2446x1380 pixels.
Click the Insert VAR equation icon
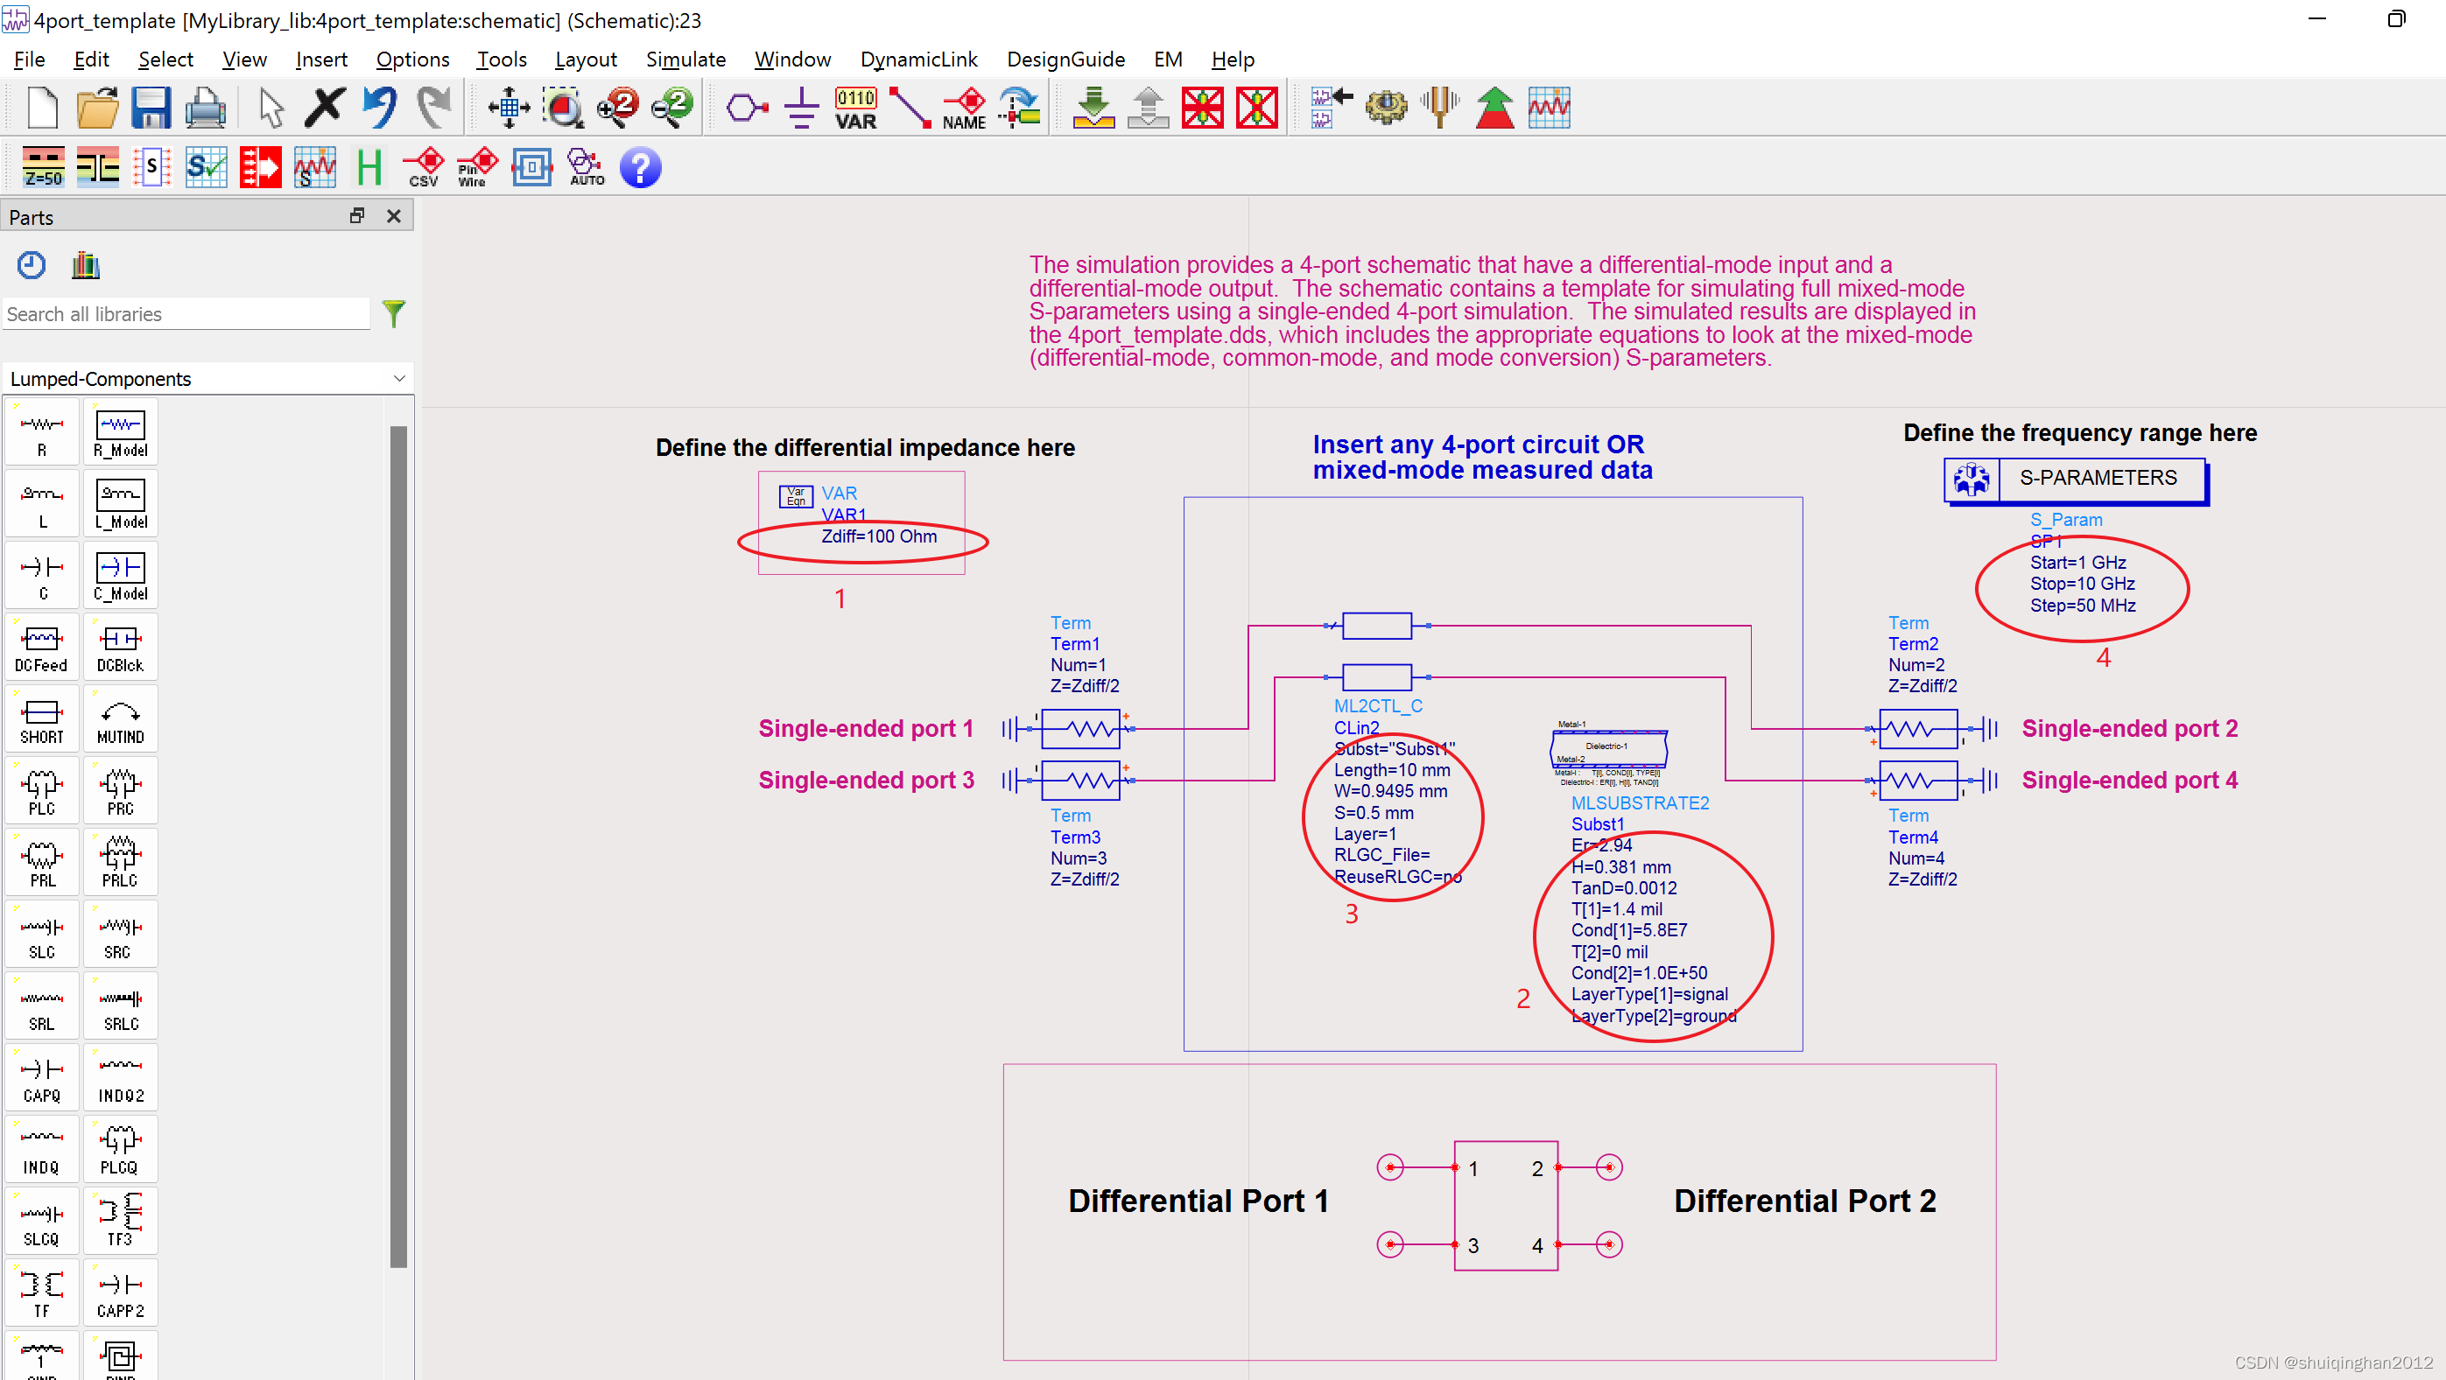[x=855, y=109]
